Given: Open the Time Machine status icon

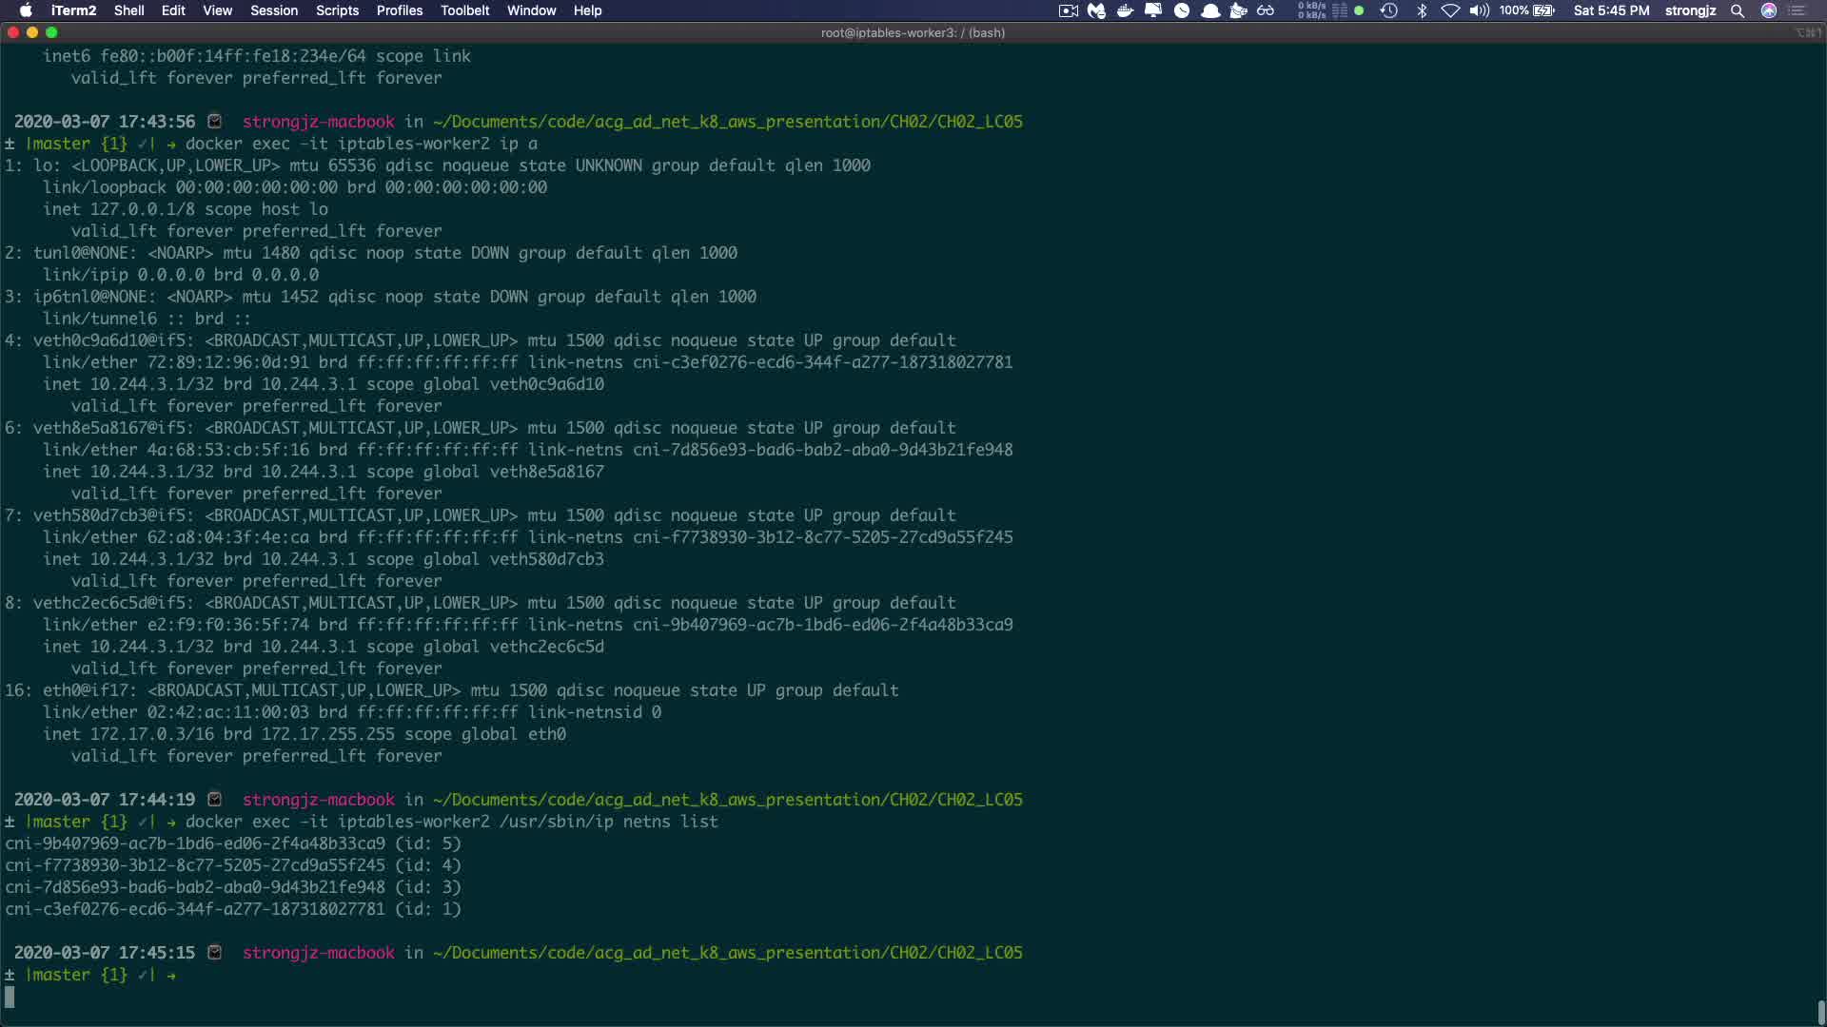Looking at the screenshot, I should (1388, 10).
